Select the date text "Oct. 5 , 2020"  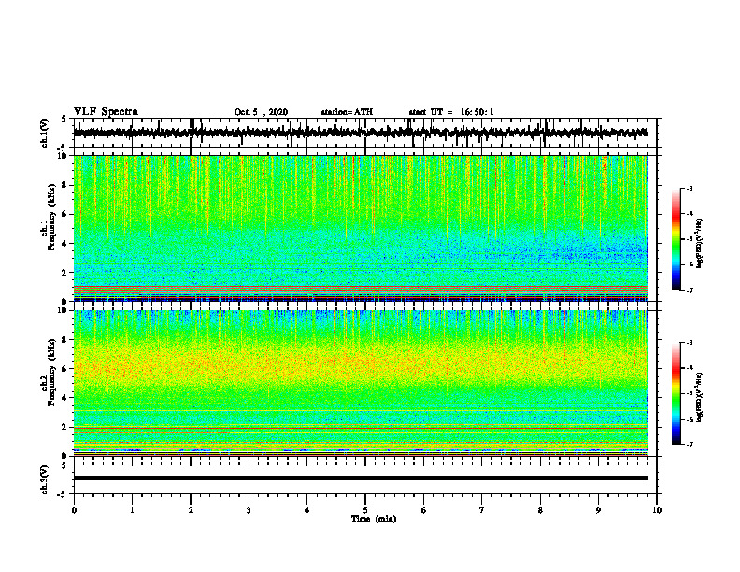coord(261,112)
